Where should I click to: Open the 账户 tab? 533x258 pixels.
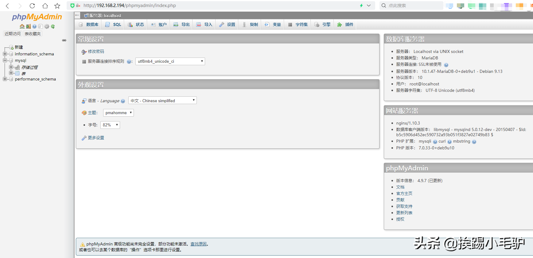pyautogui.click(x=159, y=24)
